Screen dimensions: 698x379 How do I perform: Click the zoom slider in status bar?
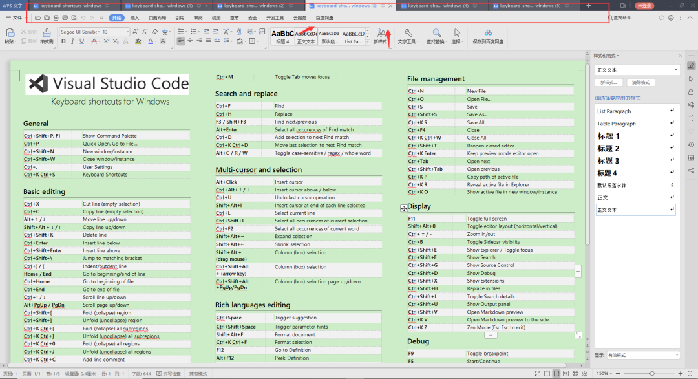[651, 374]
